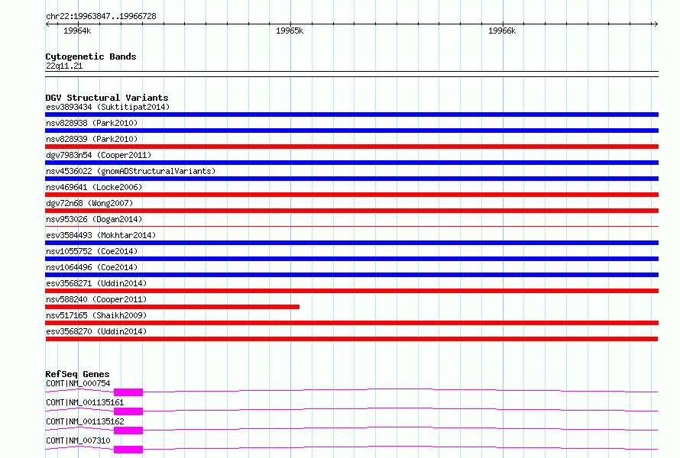Select short red bar for nsv588240
The width and height of the screenshot is (680, 458).
[x=172, y=307]
